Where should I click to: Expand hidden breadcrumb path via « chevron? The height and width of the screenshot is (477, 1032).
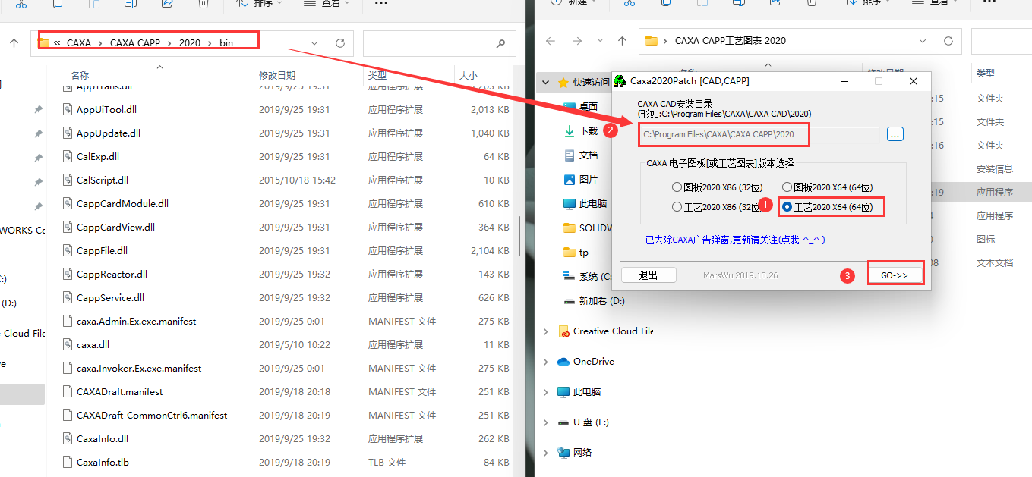(x=57, y=43)
